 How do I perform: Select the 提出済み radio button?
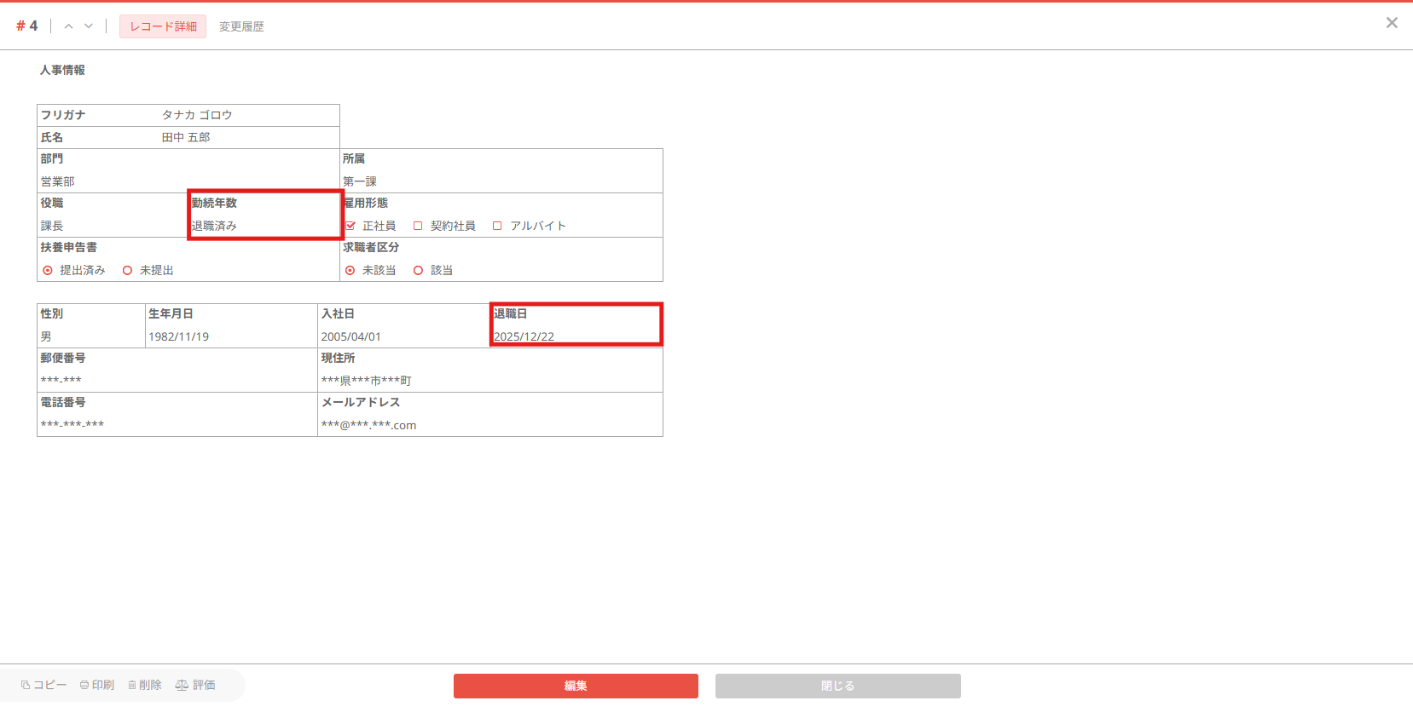[48, 270]
